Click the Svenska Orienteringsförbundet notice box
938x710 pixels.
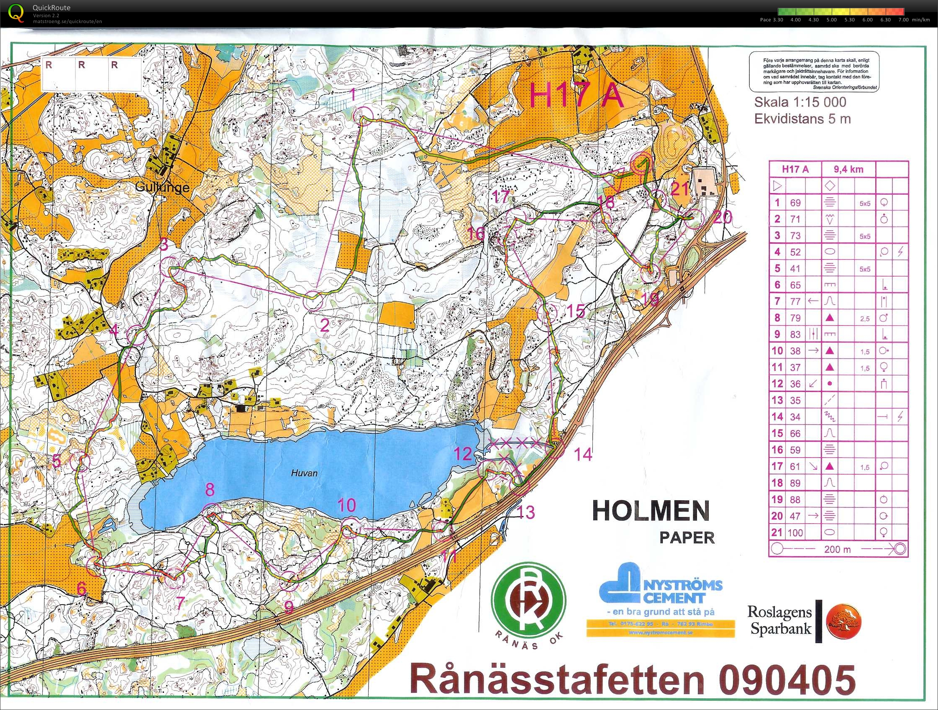pyautogui.click(x=815, y=71)
